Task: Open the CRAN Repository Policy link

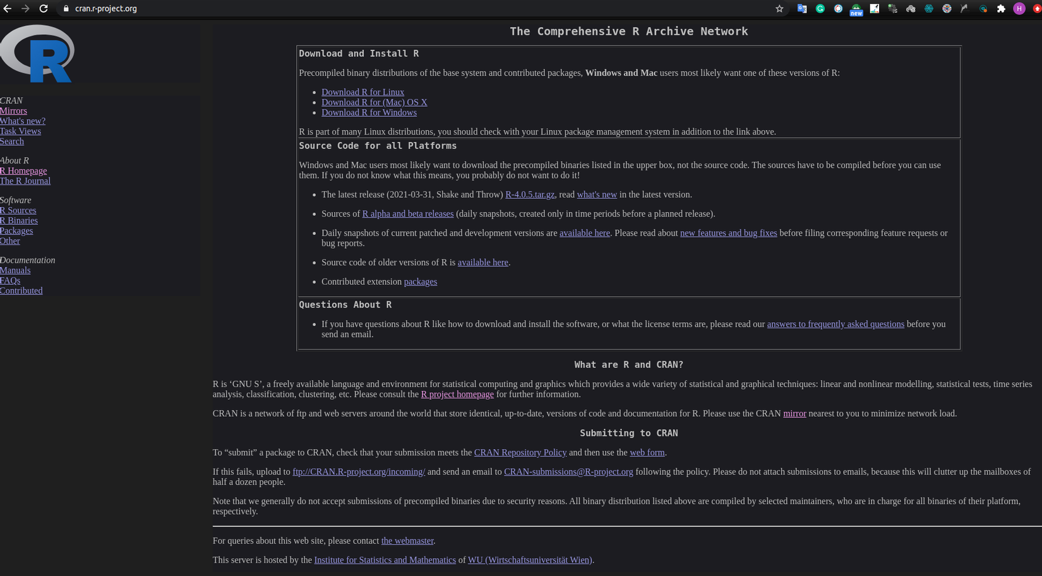Action: pyautogui.click(x=520, y=453)
